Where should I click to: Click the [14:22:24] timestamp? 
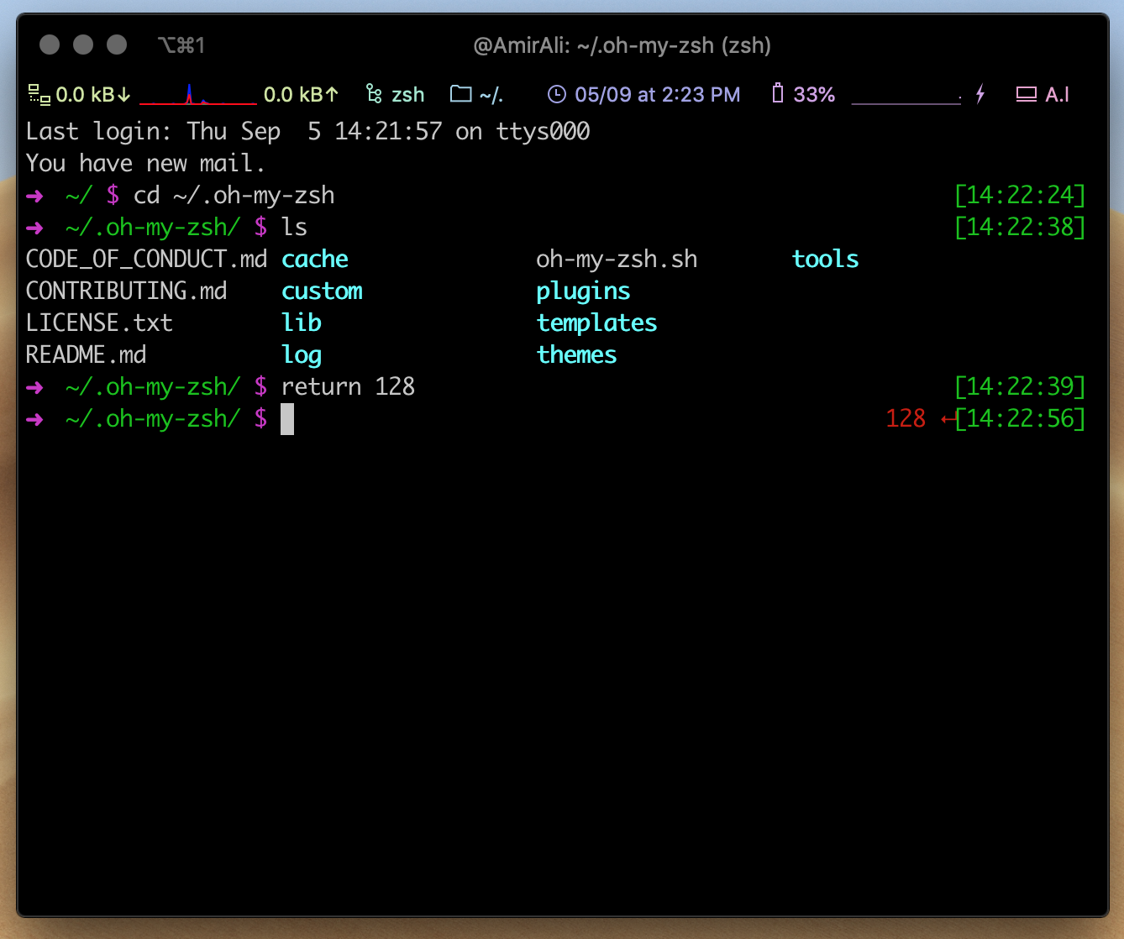1020,195
